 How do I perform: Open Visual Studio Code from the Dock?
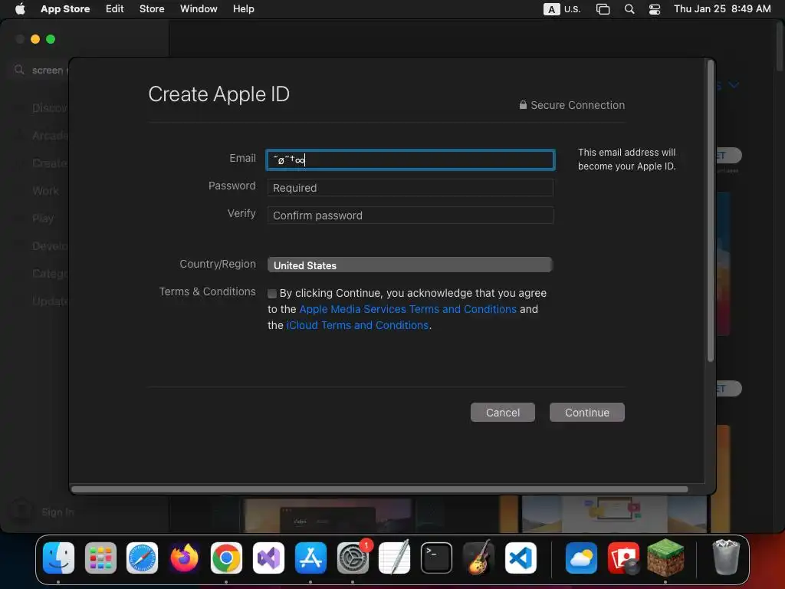(521, 558)
